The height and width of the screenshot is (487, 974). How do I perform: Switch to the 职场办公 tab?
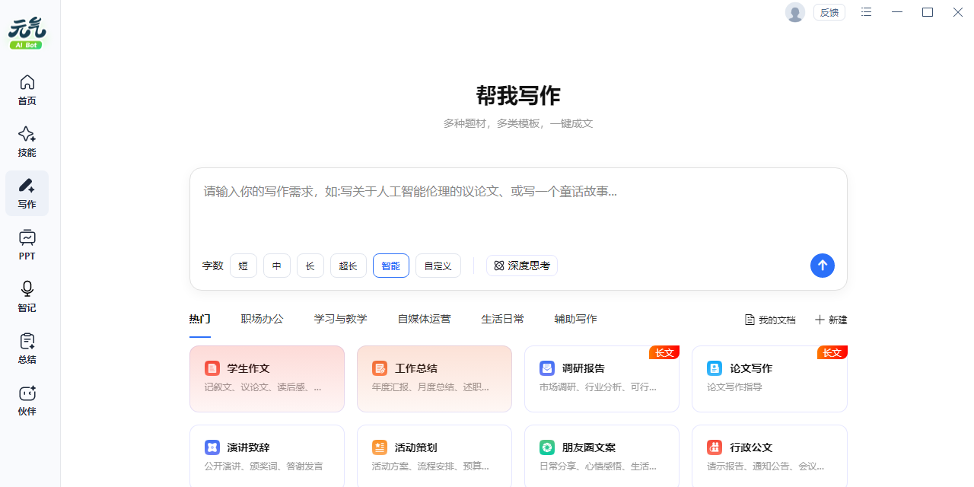pos(262,319)
